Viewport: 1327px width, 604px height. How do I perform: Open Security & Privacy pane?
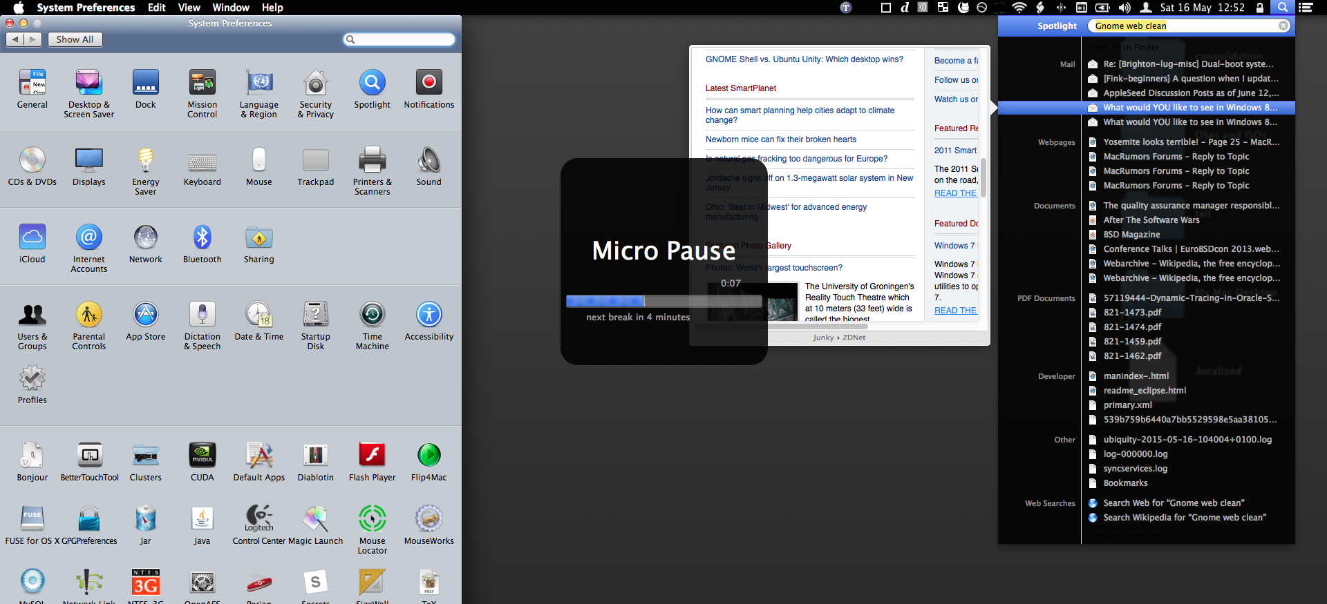316,94
